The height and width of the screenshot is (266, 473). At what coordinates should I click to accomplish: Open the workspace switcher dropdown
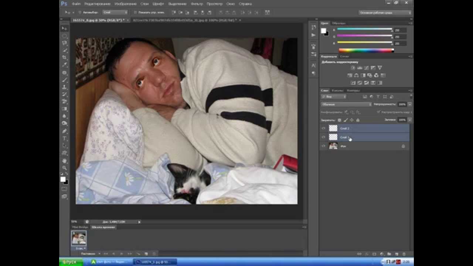[x=385, y=13]
